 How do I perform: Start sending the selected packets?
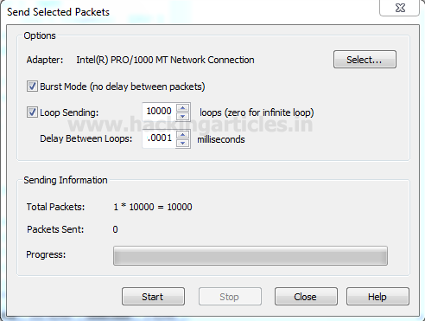pos(153,296)
